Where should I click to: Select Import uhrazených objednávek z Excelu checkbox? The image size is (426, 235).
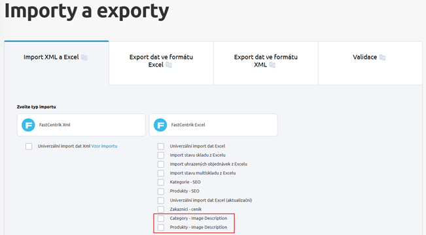click(161, 164)
